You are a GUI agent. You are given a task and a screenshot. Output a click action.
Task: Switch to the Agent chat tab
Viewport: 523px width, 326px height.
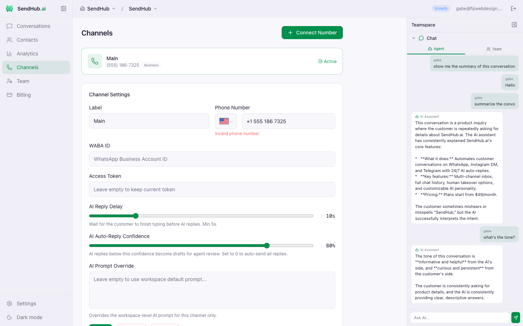(x=436, y=49)
